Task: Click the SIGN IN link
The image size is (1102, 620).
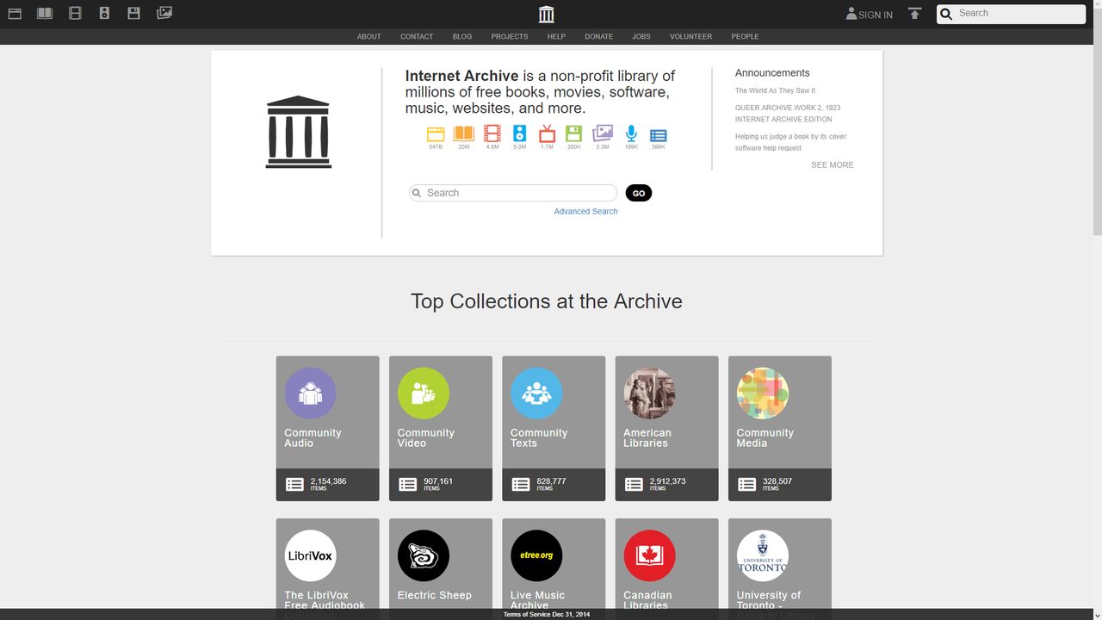Action: (870, 14)
